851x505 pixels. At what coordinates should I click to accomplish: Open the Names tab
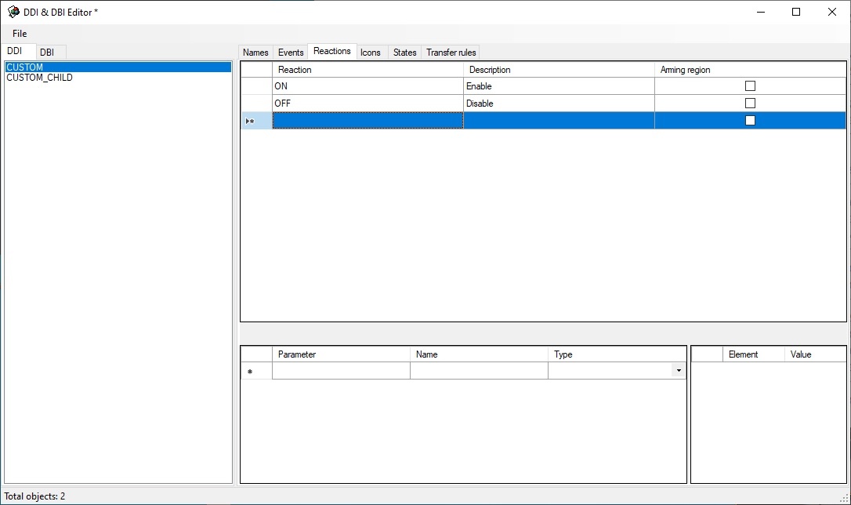[255, 53]
